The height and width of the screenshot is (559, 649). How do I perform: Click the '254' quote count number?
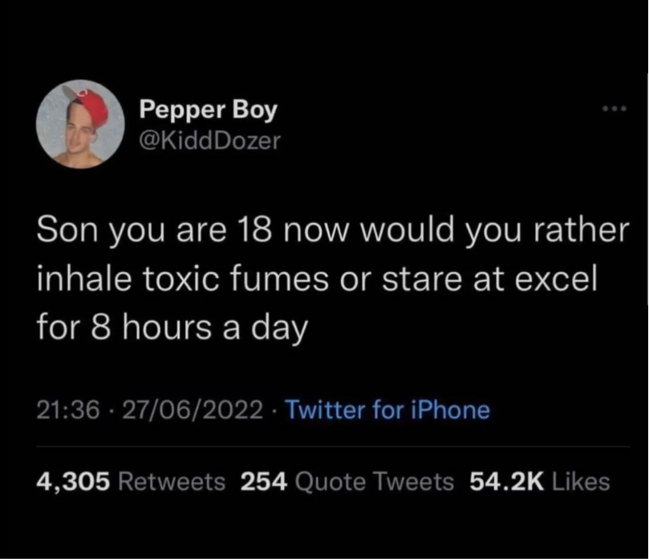(x=264, y=481)
